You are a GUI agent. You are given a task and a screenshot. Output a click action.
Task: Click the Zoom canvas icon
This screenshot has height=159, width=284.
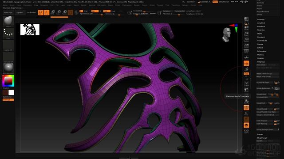tap(246, 34)
